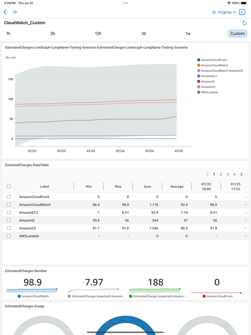Image resolution: width=251 pixels, height=335 pixels.
Task: Click the EstimatedCharges line graph widget title
Action: tap(96, 48)
